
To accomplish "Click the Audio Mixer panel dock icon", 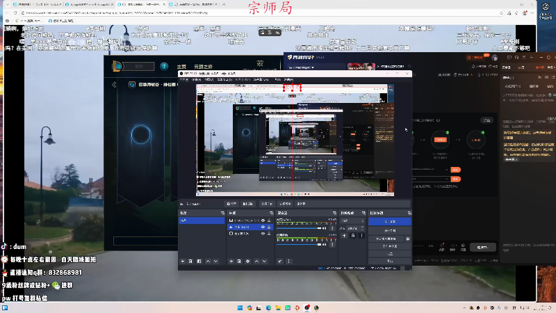I will point(334,213).
